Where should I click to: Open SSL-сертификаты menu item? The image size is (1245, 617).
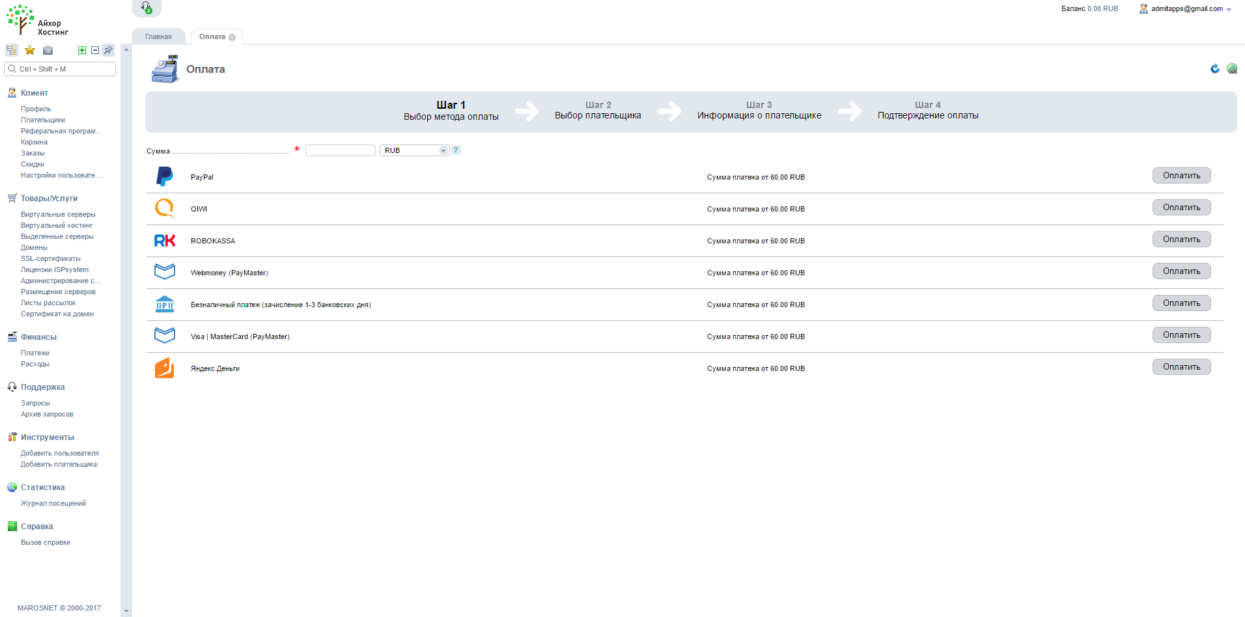tap(51, 259)
